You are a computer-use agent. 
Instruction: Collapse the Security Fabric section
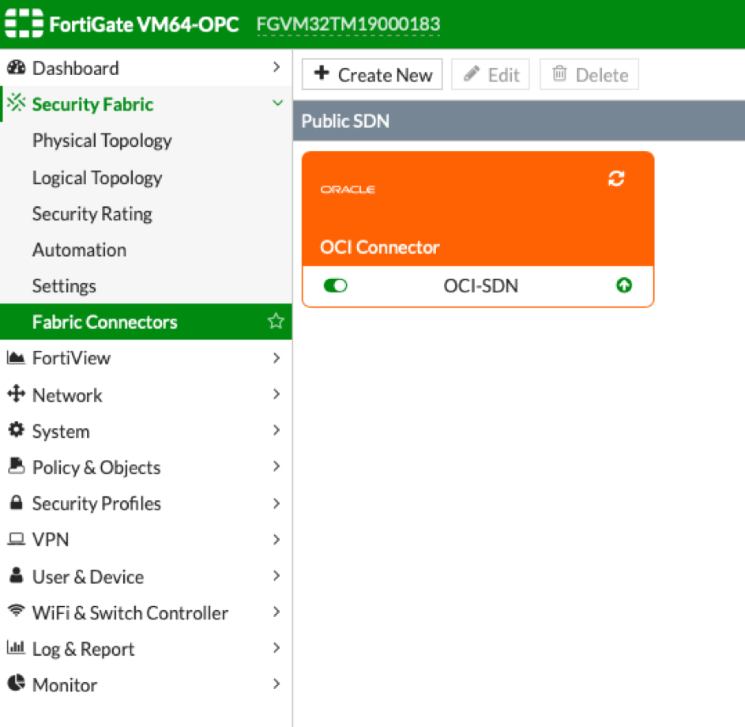(x=277, y=104)
